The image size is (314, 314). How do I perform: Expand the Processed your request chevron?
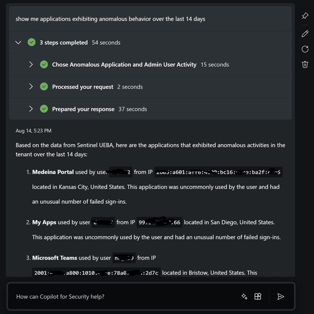tap(31, 87)
